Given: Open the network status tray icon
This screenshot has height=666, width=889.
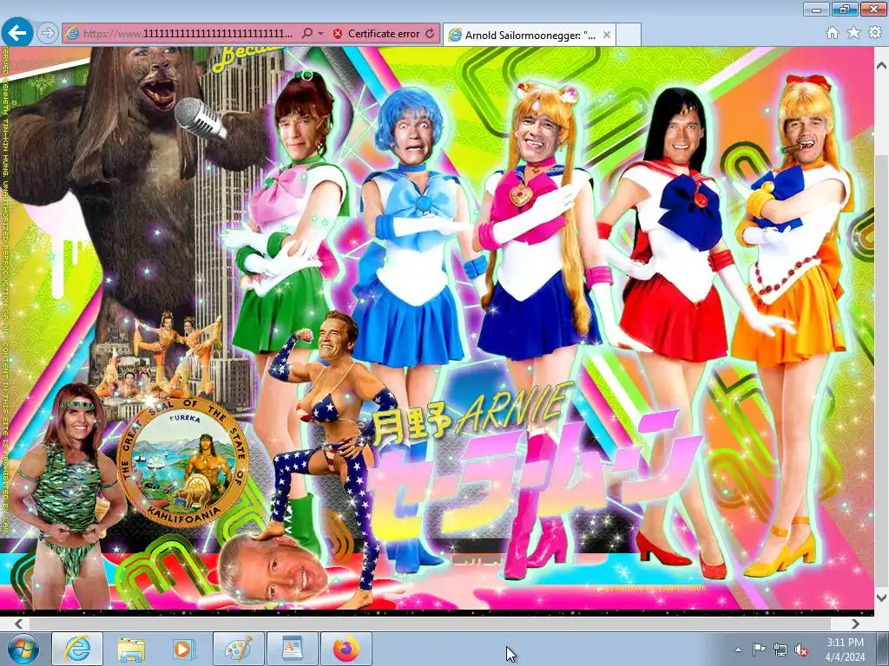Looking at the screenshot, I should tap(780, 650).
